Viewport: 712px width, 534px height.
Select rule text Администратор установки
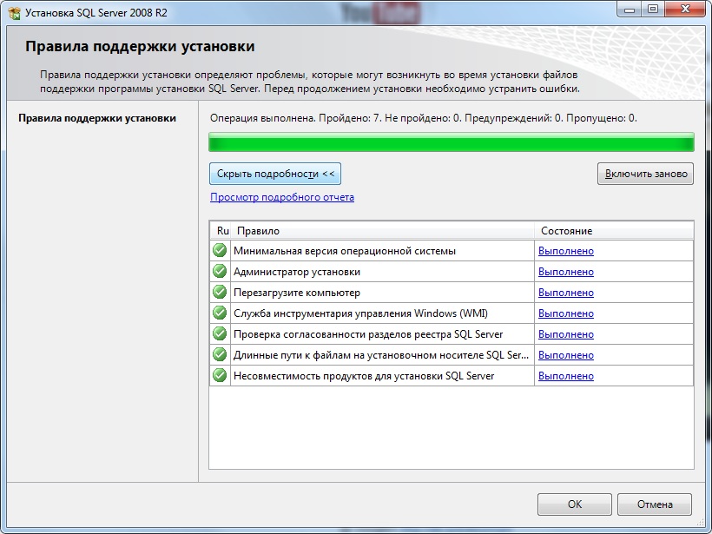coord(297,272)
